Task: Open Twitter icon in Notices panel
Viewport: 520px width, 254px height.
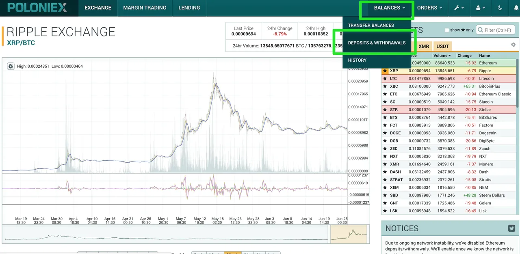Action: click(x=511, y=228)
